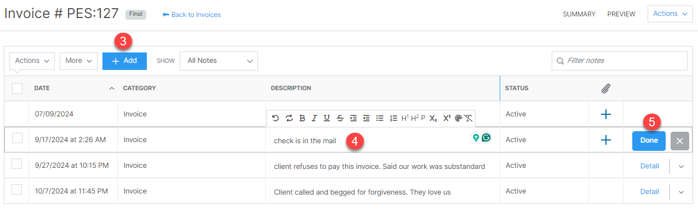Save the note with Done button
The width and height of the screenshot is (698, 217).
pos(649,140)
